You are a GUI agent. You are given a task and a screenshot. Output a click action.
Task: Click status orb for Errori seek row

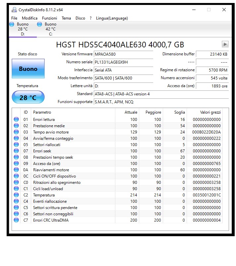point(16,151)
